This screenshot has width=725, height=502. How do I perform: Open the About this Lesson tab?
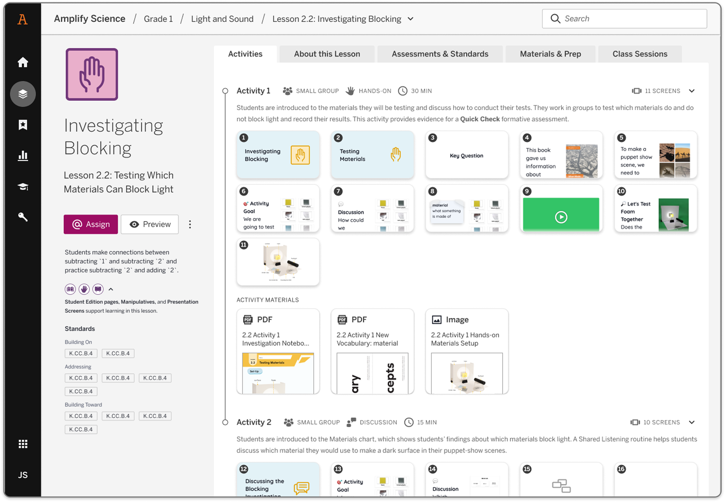tap(327, 54)
